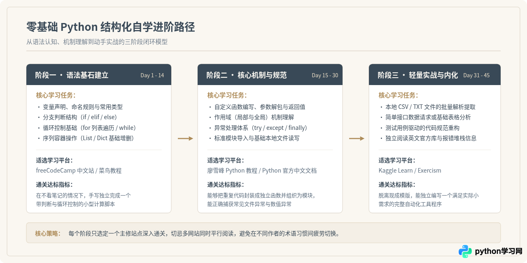Click 测试用例驱动的代码规范重构 item
Viewport: 527px width, 263px height.
click(422, 128)
